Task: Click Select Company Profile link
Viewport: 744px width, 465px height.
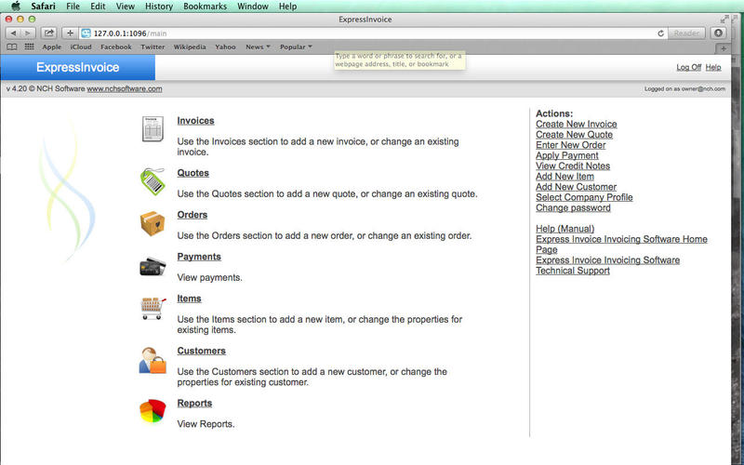Action: (x=584, y=197)
